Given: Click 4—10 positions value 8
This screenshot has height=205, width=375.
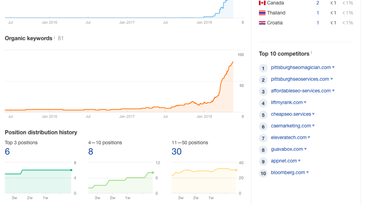Looking at the screenshot, I should (x=91, y=152).
